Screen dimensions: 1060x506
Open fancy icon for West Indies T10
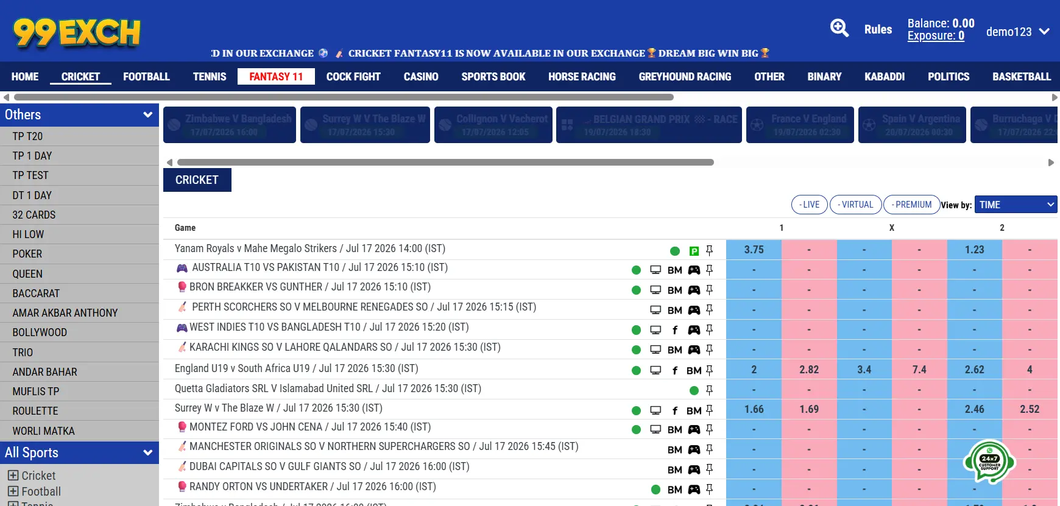pos(674,330)
